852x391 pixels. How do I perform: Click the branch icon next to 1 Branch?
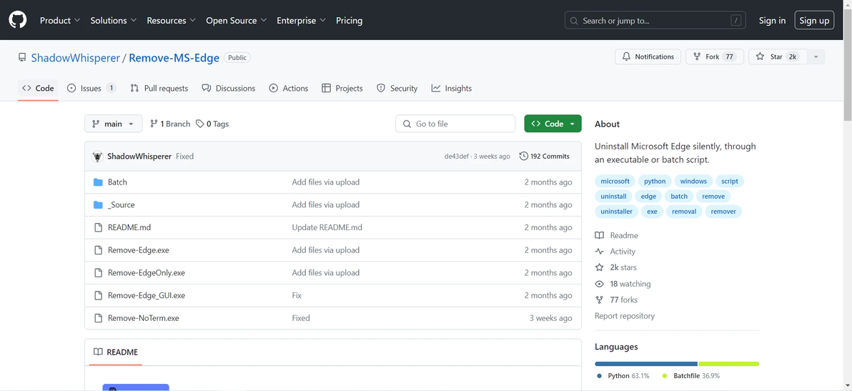tap(154, 124)
